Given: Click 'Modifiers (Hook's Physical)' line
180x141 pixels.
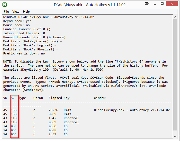Looking at the screenshot, I should (31, 50).
